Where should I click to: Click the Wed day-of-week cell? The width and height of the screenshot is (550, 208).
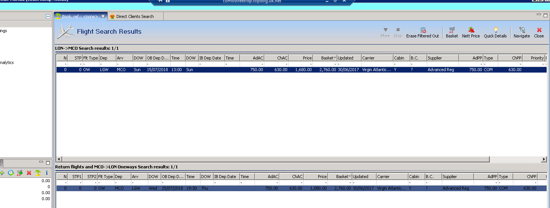(153, 188)
